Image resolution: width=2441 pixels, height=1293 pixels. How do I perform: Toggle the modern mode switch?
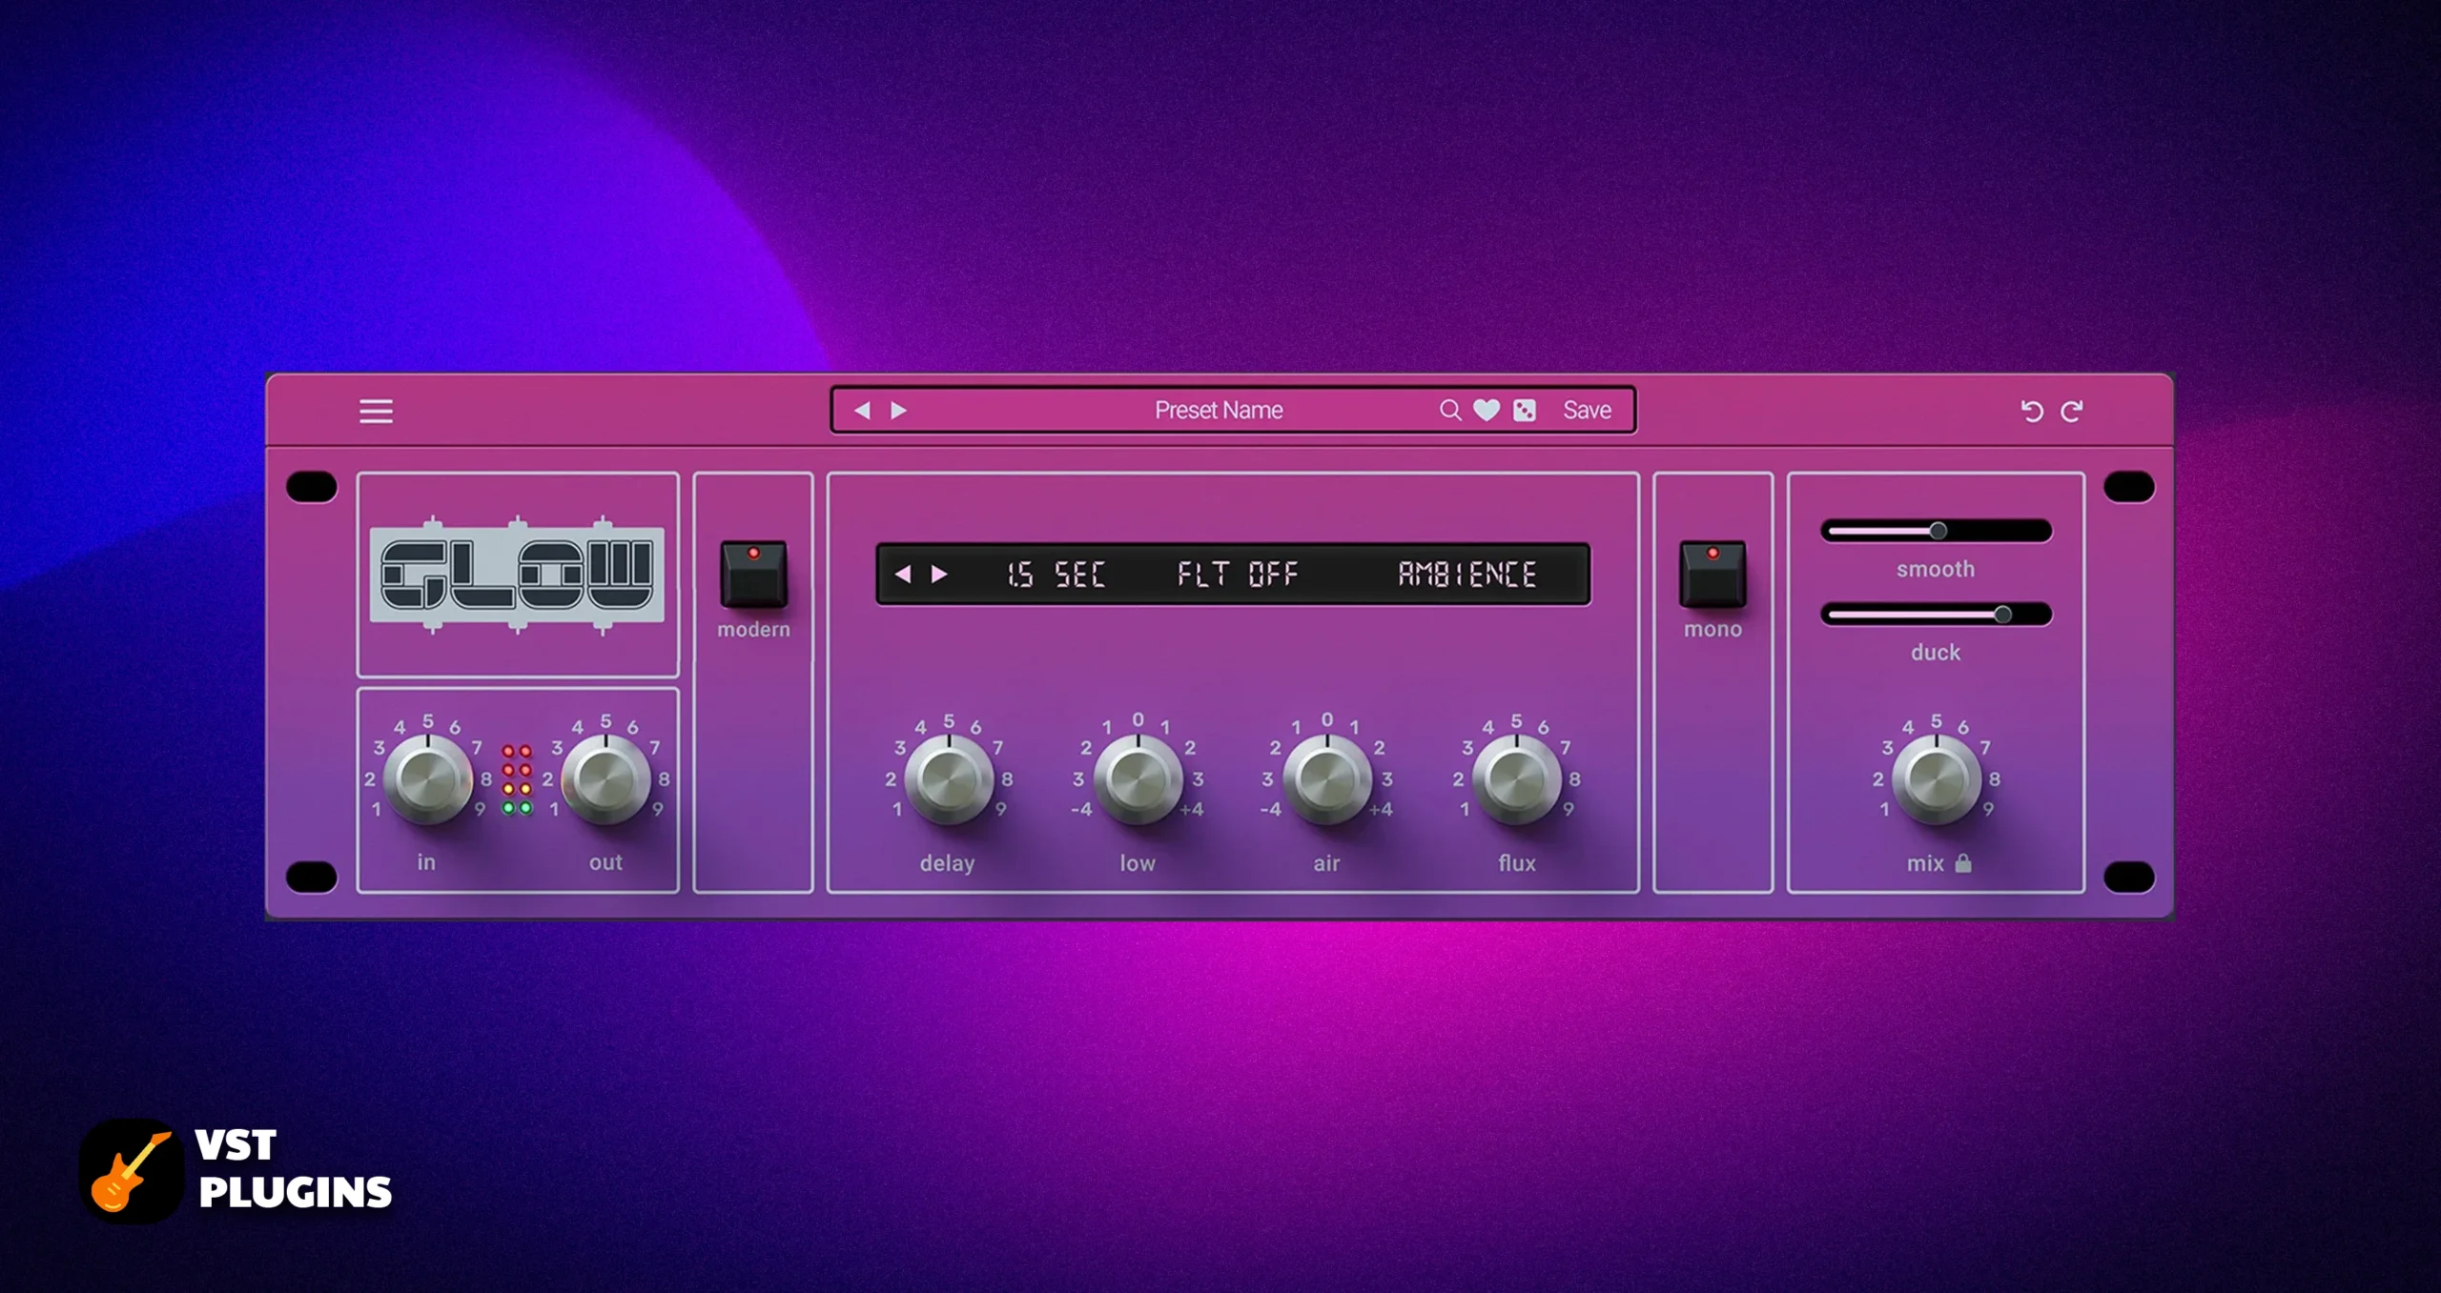tap(753, 574)
